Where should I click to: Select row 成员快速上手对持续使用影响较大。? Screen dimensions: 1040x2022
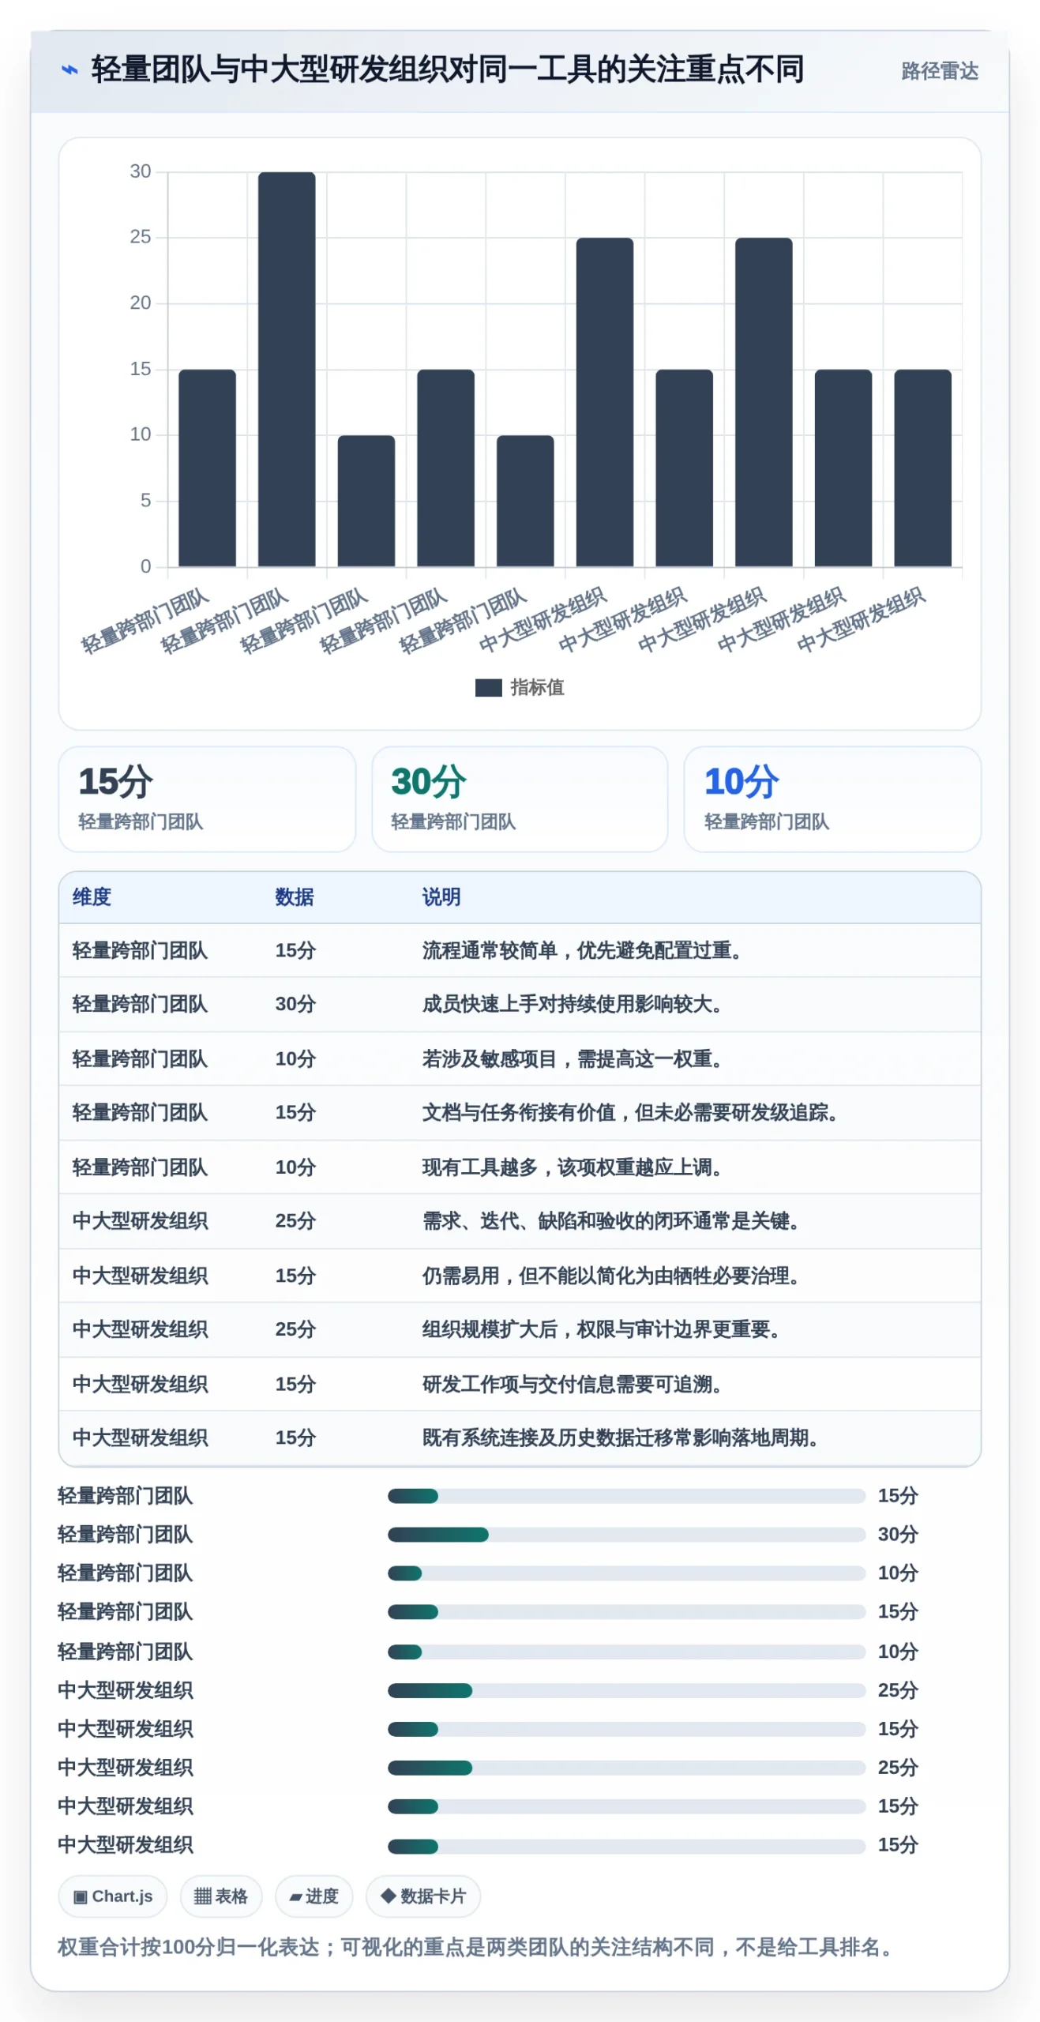click(x=520, y=1004)
